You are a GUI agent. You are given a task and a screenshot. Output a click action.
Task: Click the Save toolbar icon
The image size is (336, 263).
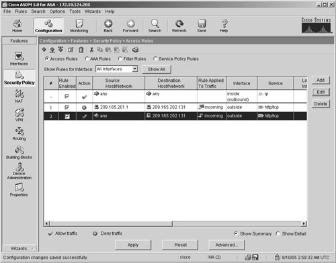click(x=202, y=26)
